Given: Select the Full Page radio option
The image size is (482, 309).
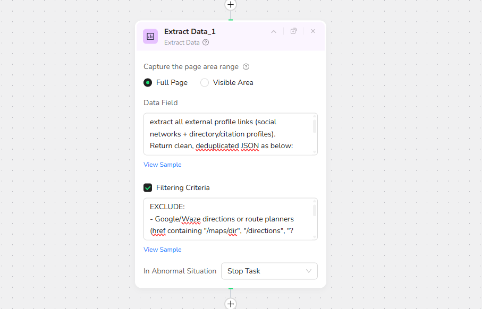Looking at the screenshot, I should coord(148,83).
